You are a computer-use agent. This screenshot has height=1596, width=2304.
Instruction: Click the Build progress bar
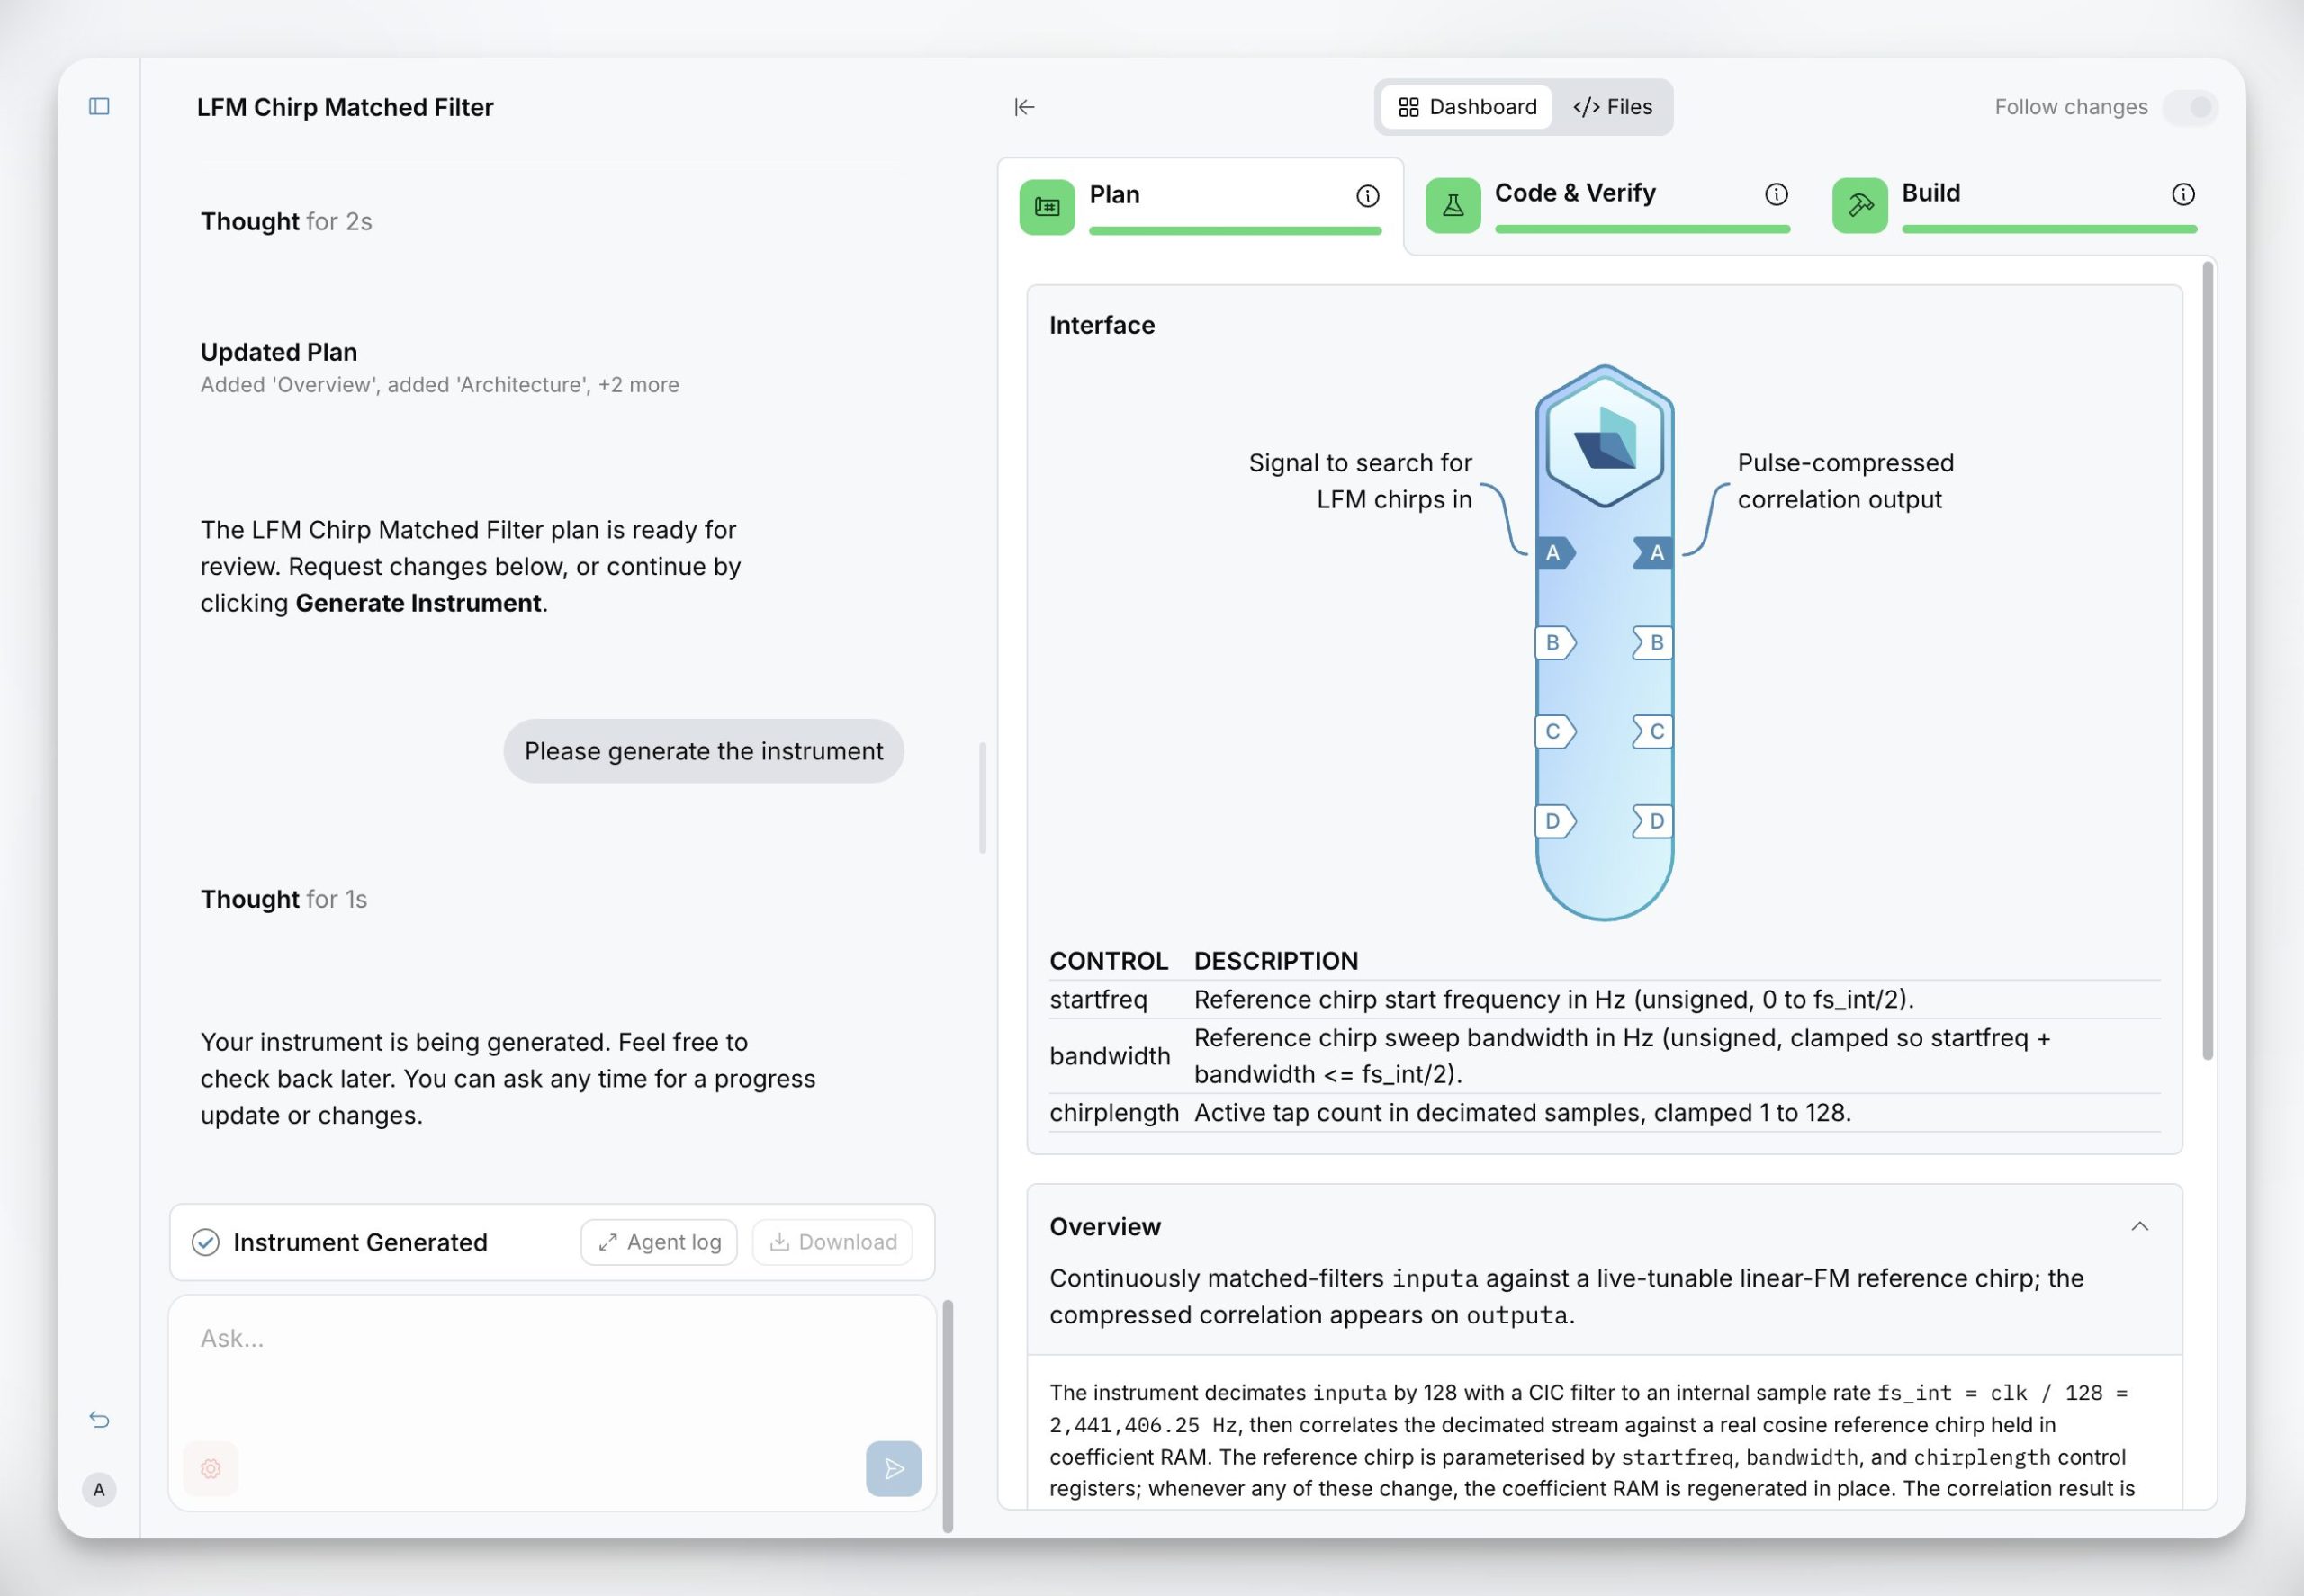[2049, 229]
